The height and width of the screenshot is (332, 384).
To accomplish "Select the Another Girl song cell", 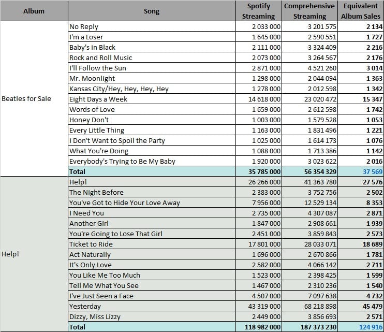I will (152, 223).
